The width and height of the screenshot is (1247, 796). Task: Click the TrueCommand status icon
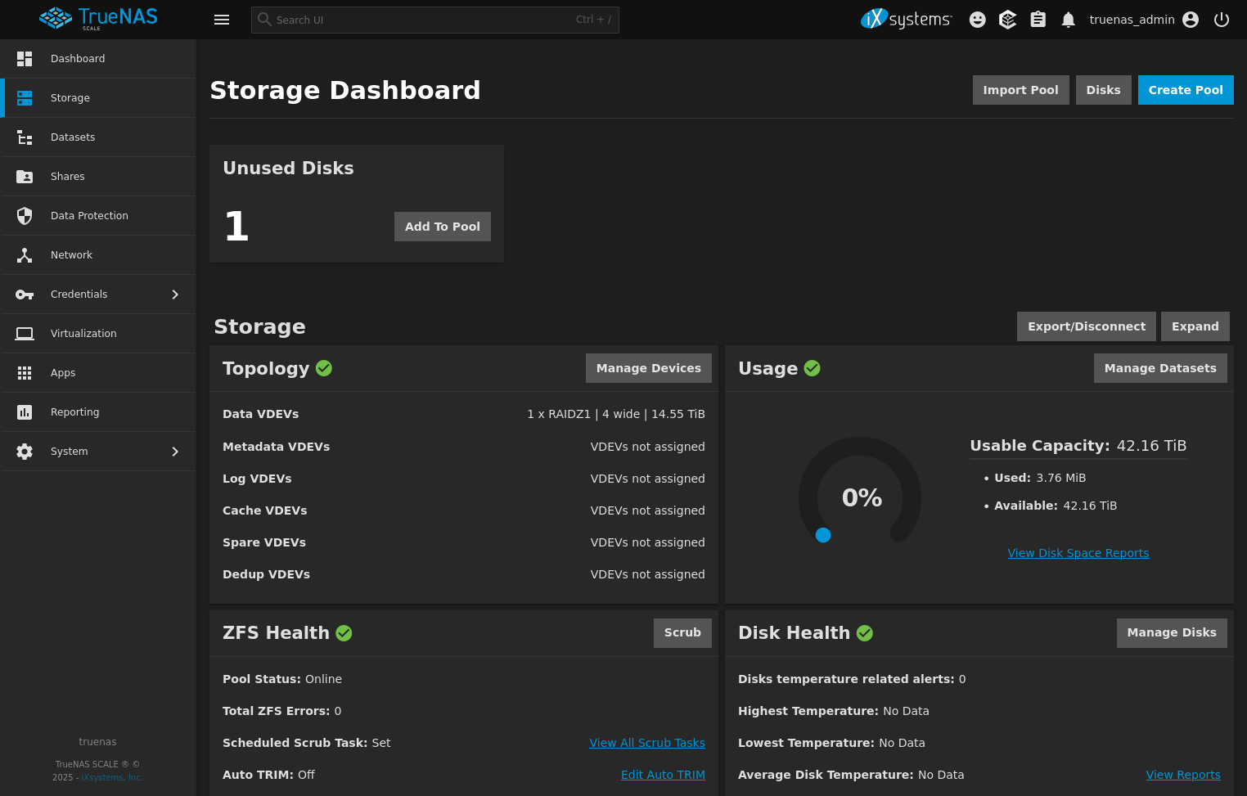tap(1007, 20)
